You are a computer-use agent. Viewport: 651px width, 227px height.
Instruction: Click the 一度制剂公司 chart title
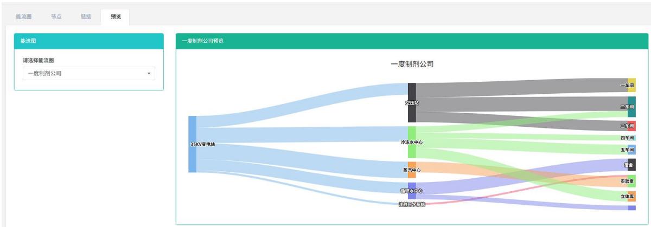412,64
